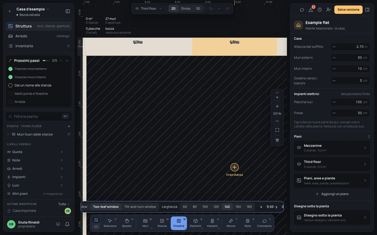Image resolution: width=377 pixels, height=235 pixels.
Task: Mark 'Metti porte e finestre' step done
Action: (10, 93)
